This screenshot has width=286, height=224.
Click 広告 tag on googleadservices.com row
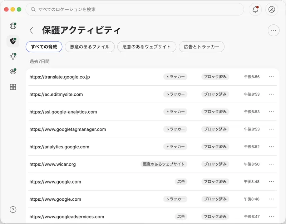tap(181, 216)
